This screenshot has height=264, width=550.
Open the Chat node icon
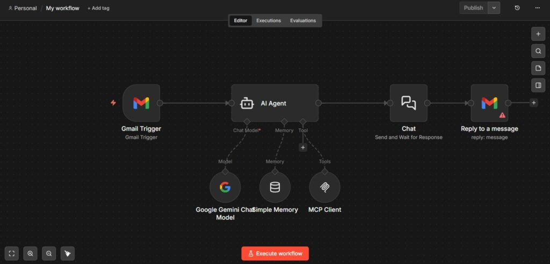click(x=409, y=103)
